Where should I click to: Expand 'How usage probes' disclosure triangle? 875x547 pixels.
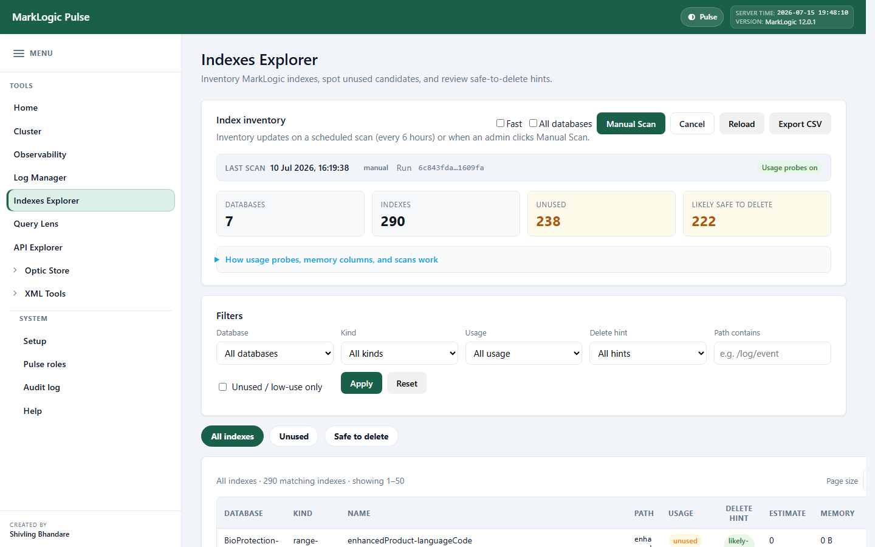[x=217, y=260]
